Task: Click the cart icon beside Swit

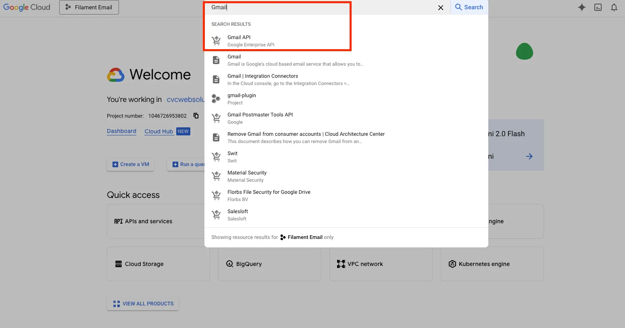Action: (x=217, y=157)
